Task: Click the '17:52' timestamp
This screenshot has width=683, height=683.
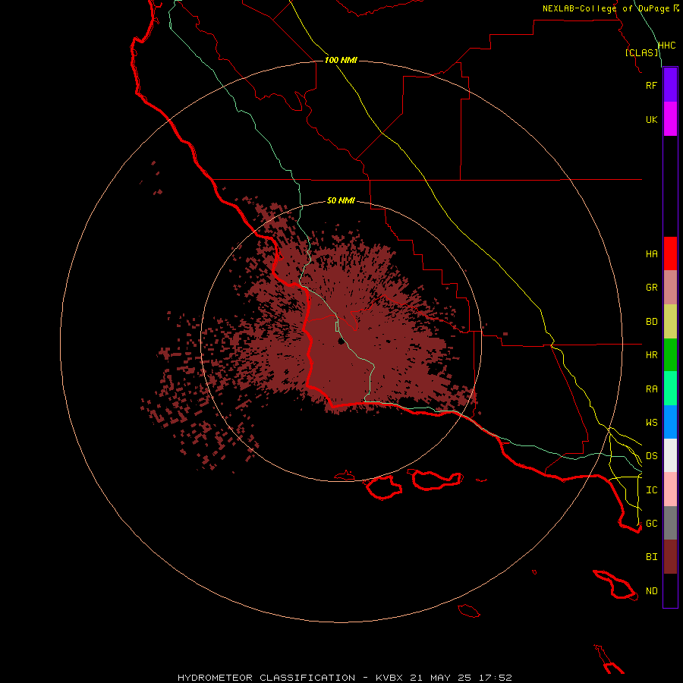Action: (495, 678)
